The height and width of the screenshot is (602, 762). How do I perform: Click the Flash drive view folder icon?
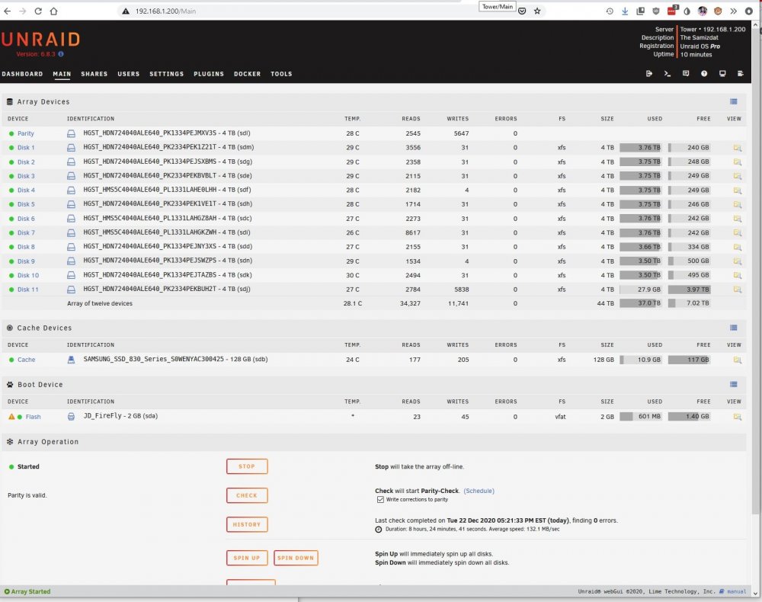[x=737, y=417]
